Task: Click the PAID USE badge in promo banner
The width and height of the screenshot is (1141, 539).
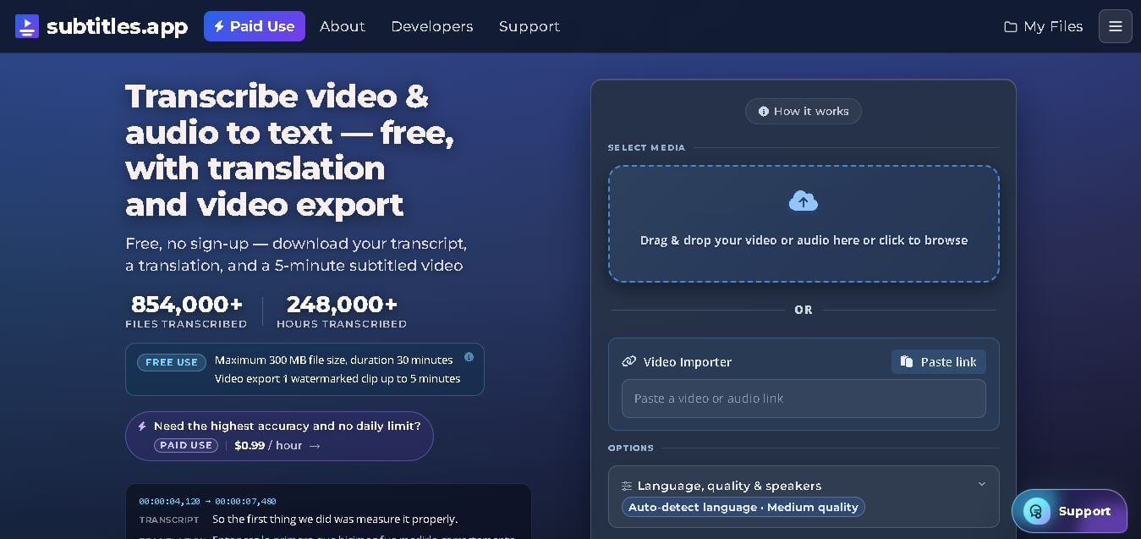Action: 186,445
